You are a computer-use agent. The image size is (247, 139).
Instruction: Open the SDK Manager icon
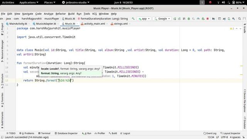click(233, 19)
